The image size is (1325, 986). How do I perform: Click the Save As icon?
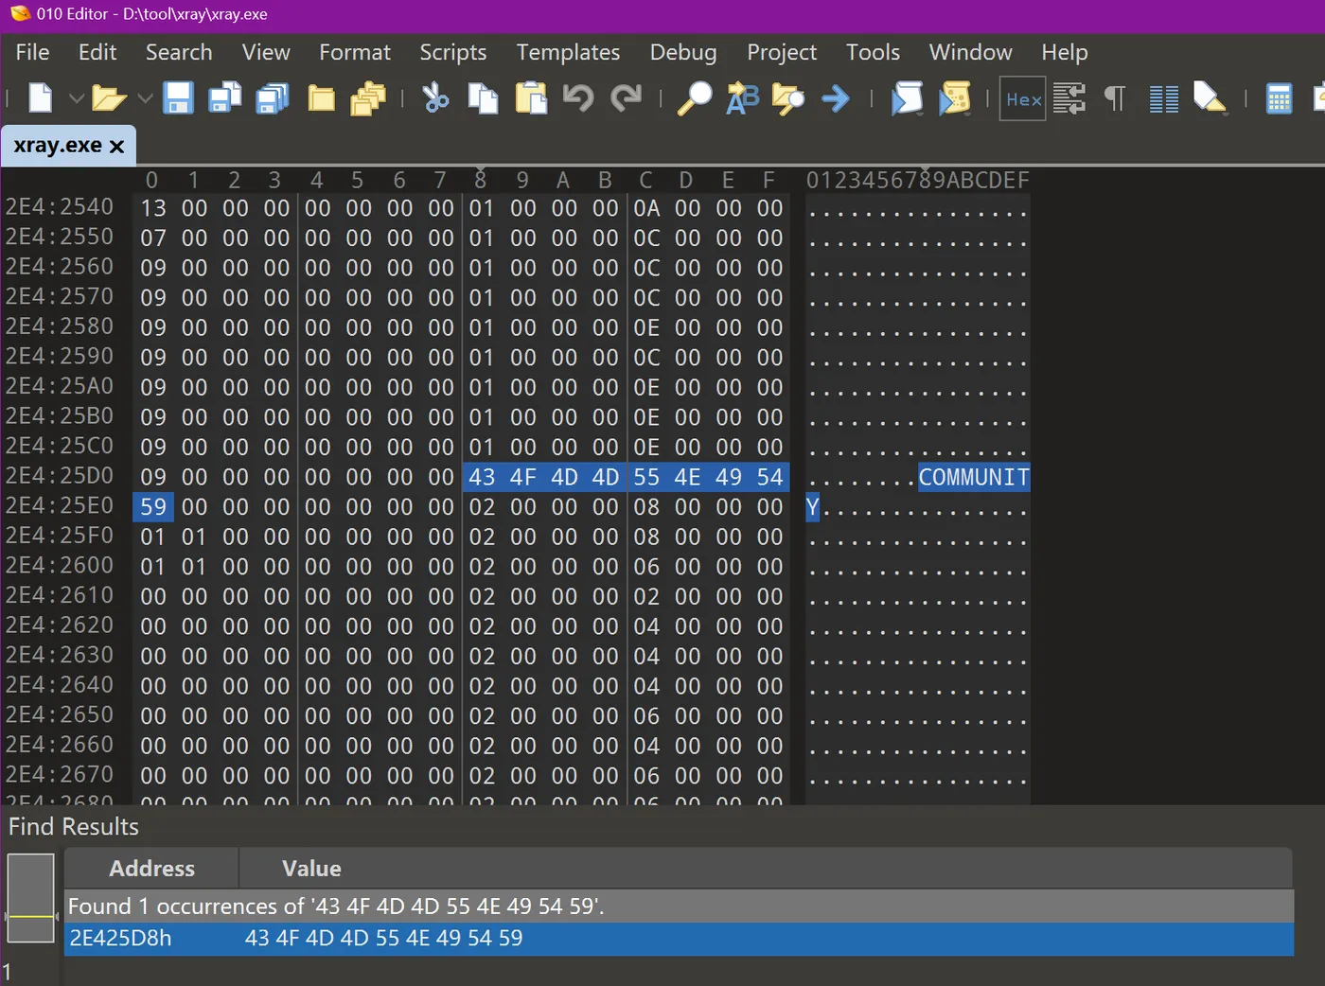(225, 98)
